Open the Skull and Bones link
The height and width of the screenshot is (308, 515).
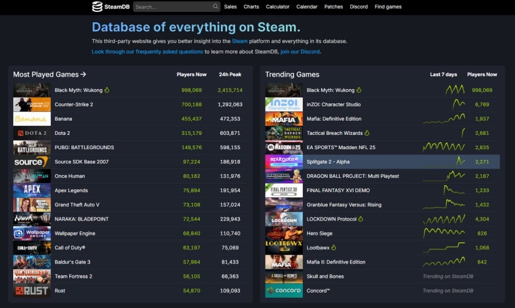click(325, 276)
